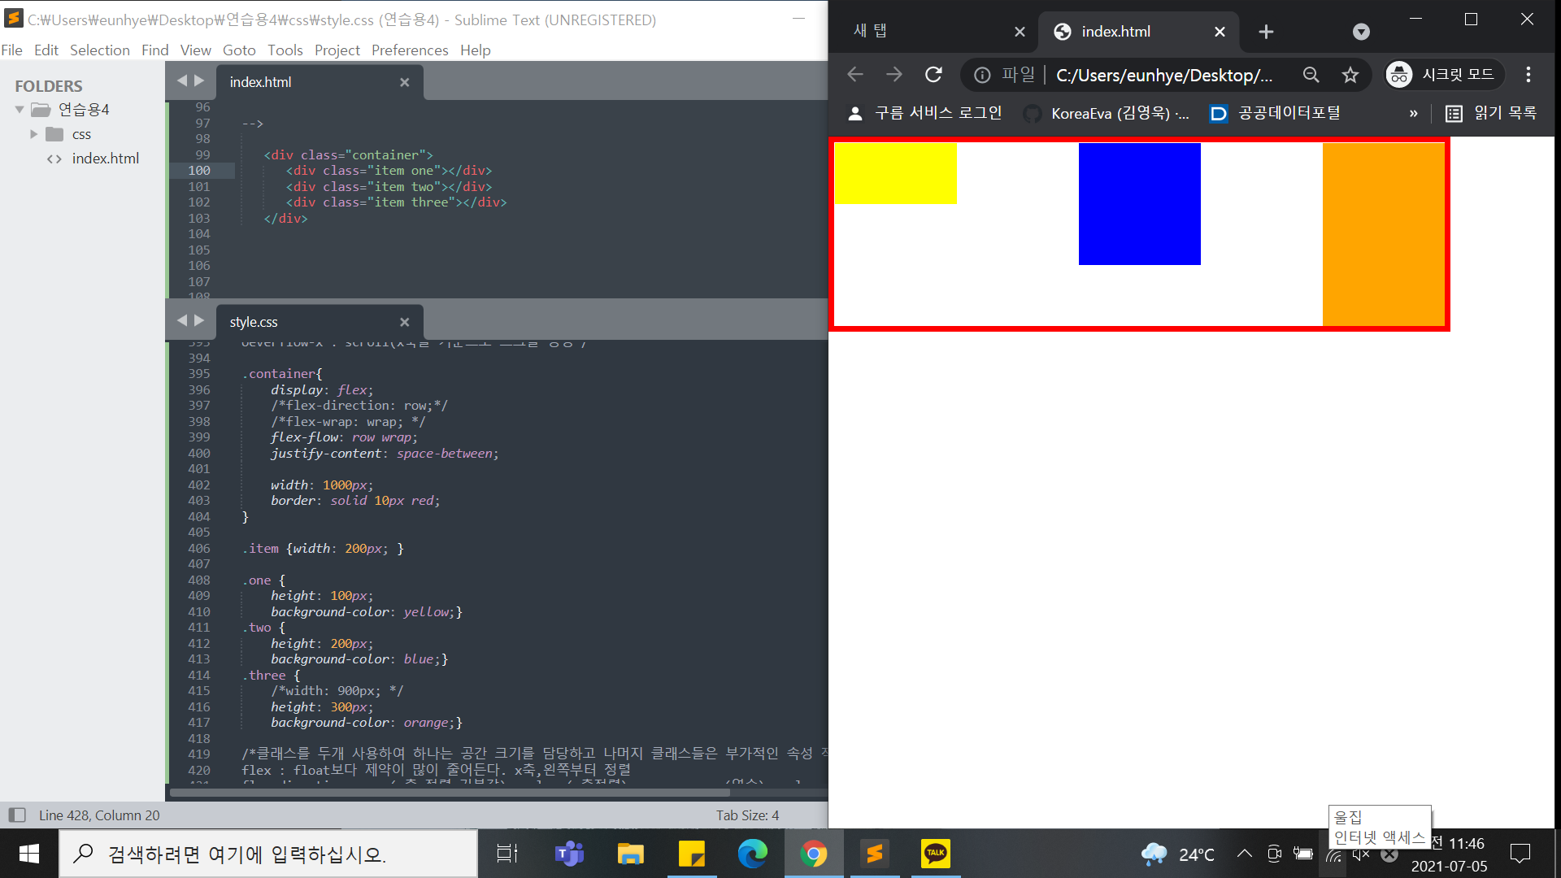Viewport: 1561px width, 878px height.
Task: Open a new Chrome tab with plus button
Action: pos(1266,32)
